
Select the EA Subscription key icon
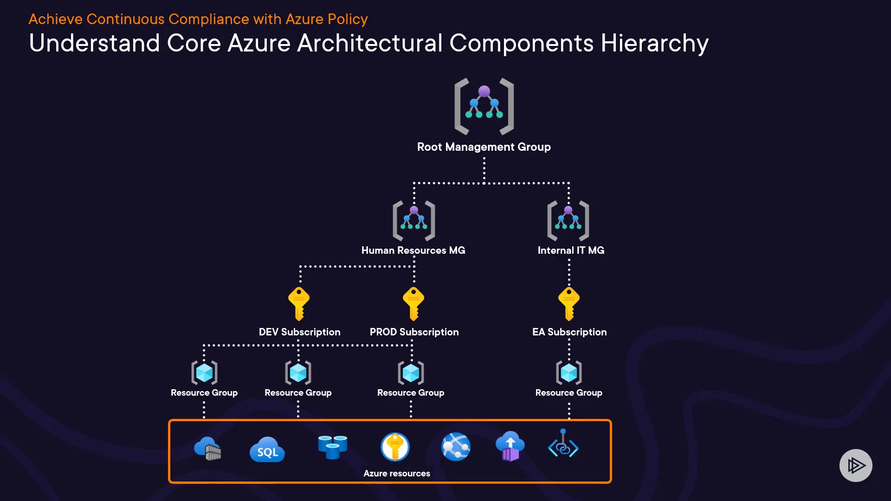569,303
